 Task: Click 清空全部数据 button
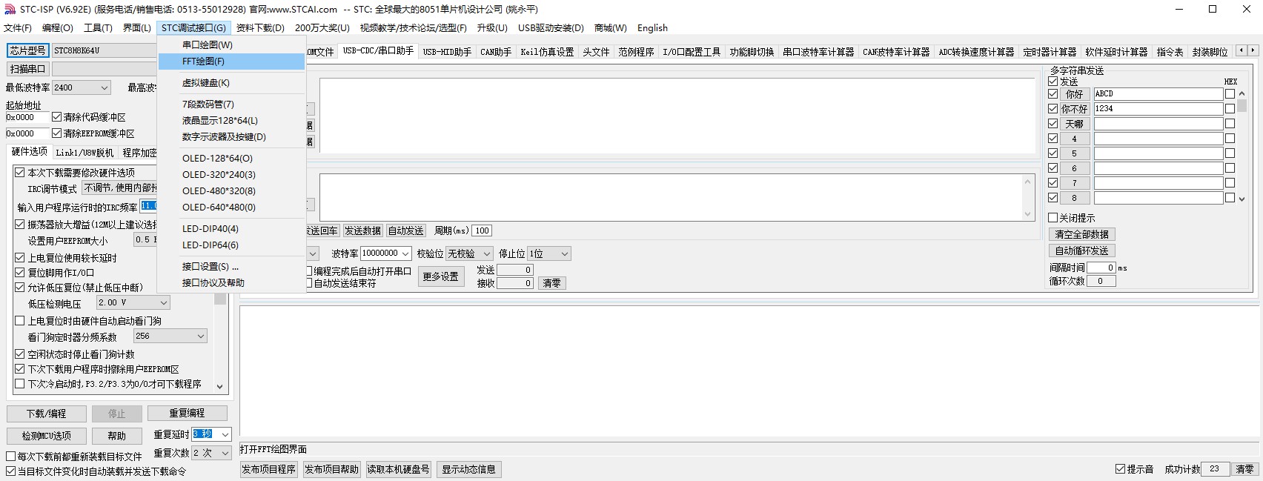click(1082, 234)
